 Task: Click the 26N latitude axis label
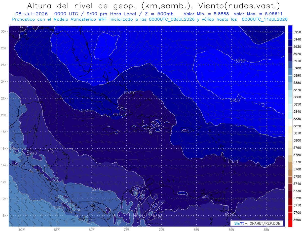[x=4, y=65]
